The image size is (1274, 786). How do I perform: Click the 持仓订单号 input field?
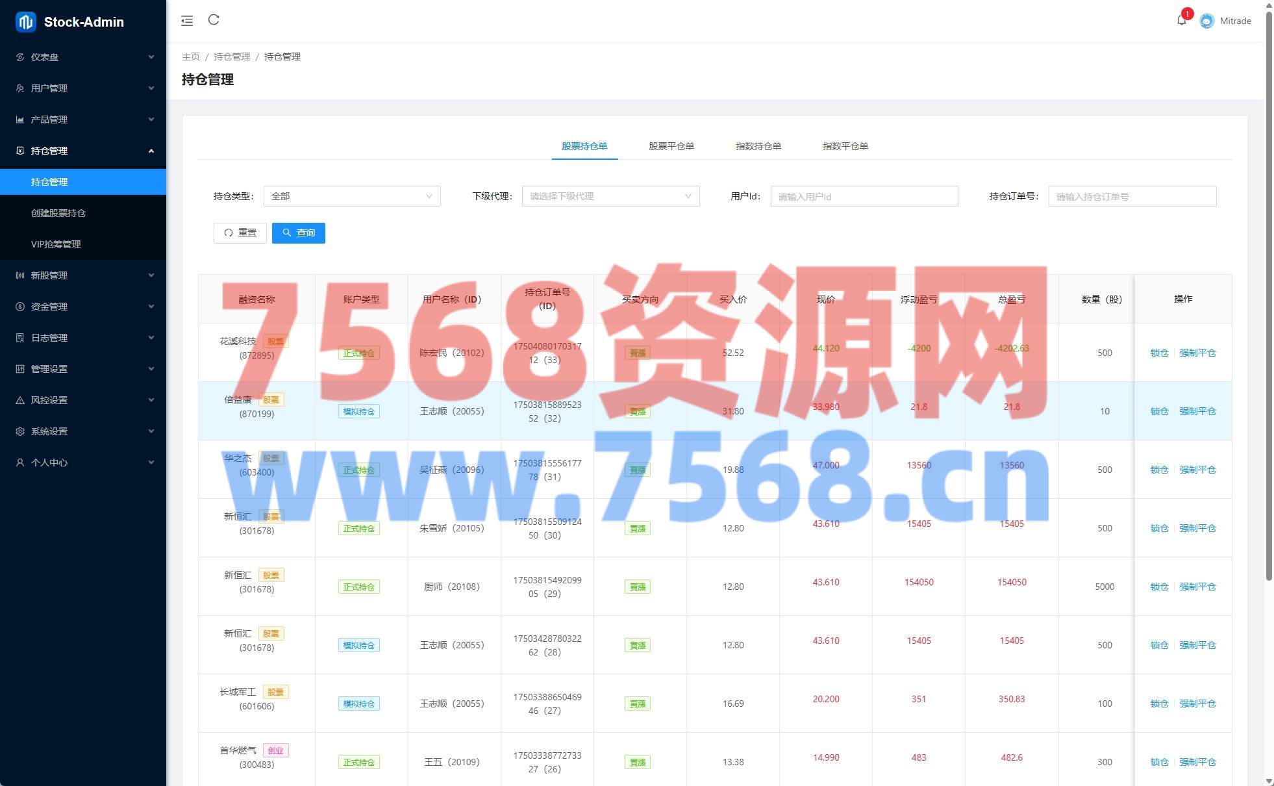1131,196
